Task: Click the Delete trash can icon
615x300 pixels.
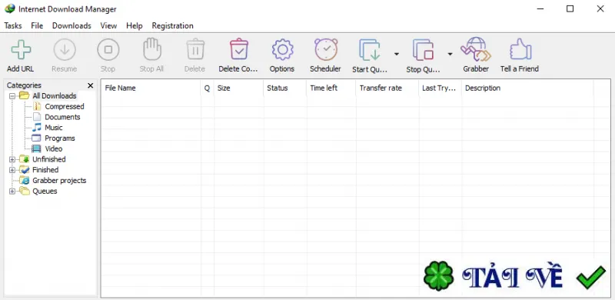Action: click(195, 49)
